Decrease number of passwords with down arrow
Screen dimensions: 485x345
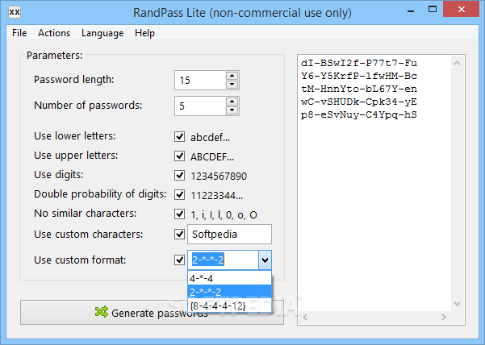click(232, 110)
